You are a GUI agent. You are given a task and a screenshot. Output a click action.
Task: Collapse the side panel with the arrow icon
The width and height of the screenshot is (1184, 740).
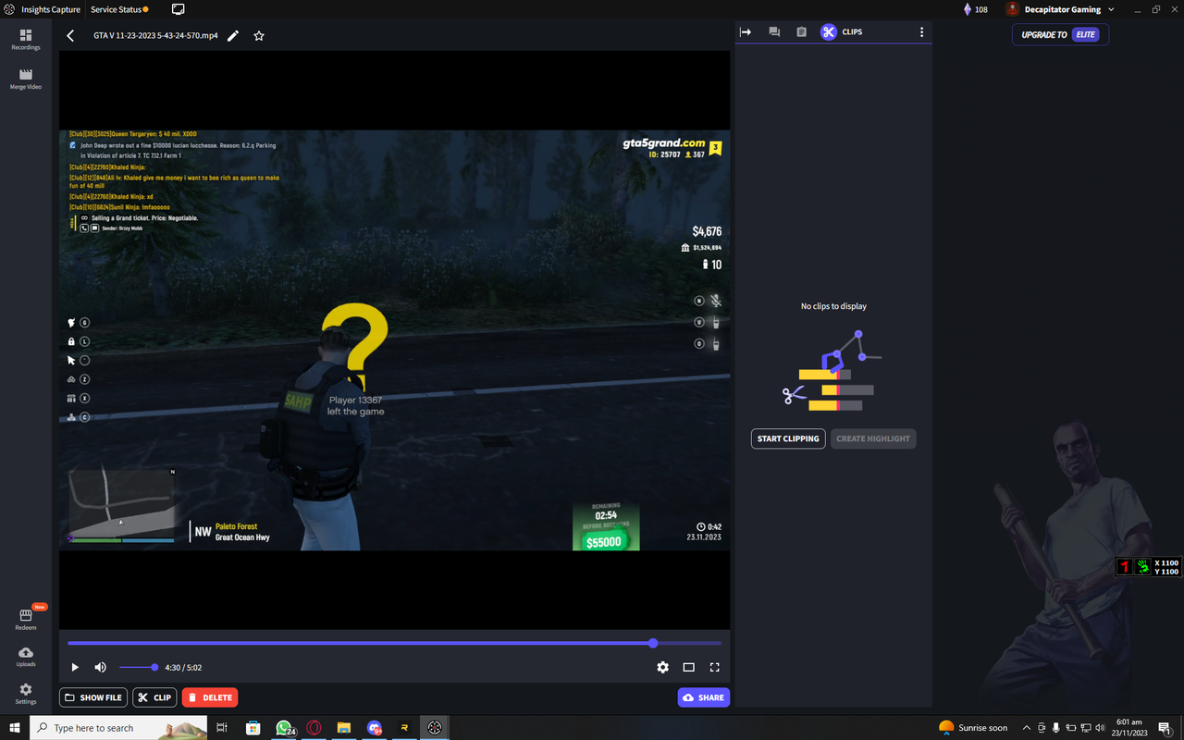pyautogui.click(x=746, y=31)
